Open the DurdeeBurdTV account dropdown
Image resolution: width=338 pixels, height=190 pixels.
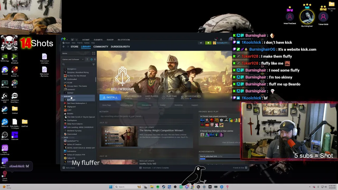coord(222,43)
